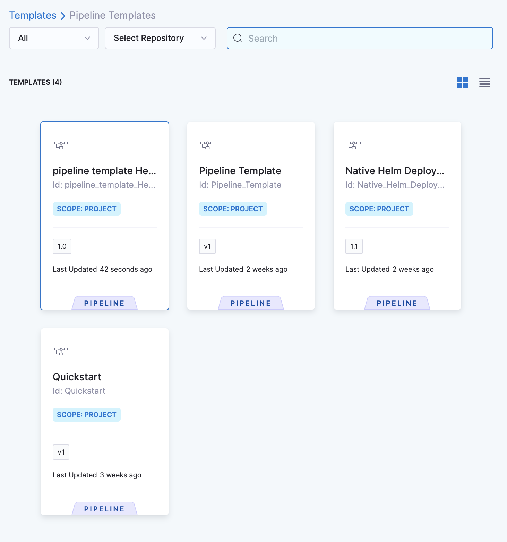Viewport: 507px width, 542px height.
Task: Click SCOPE: PROJECT badge on Native Helm Deploy... card
Action: 379,209
